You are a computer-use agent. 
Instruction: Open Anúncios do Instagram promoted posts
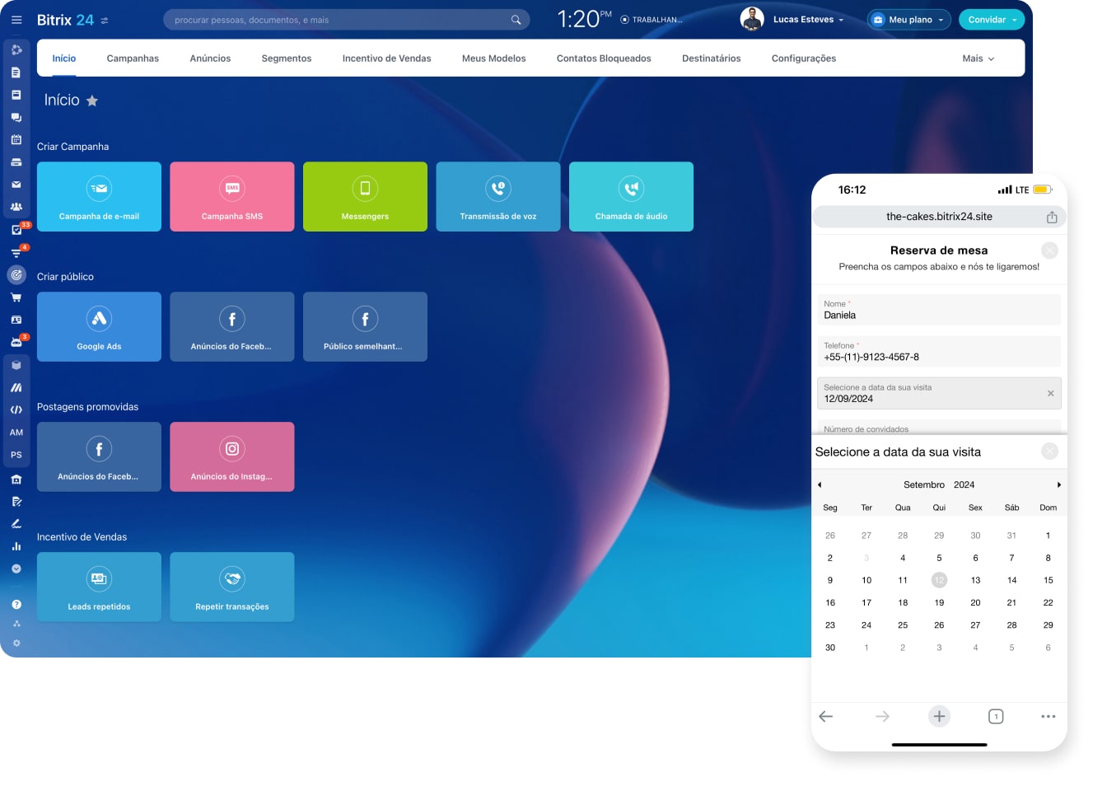(x=231, y=456)
